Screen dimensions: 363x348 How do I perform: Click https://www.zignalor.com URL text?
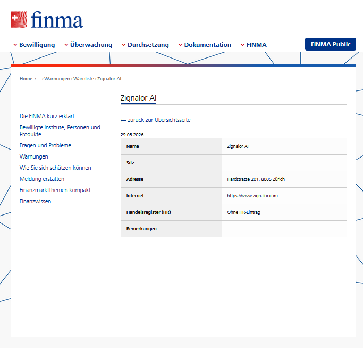(252, 196)
